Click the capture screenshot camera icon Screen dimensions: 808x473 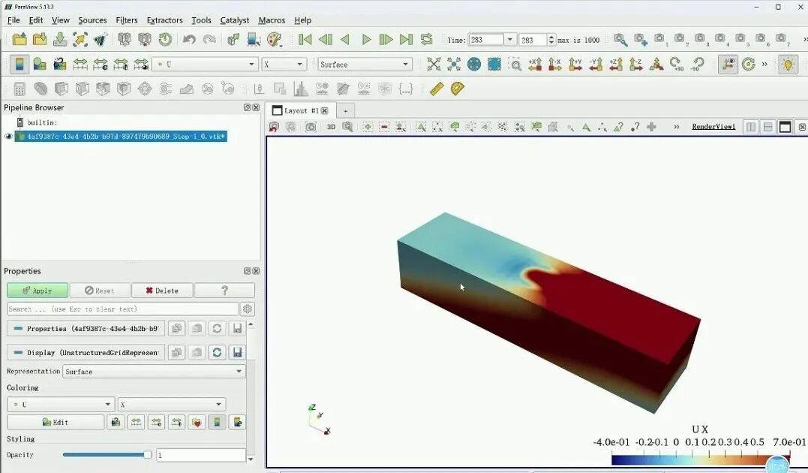(311, 127)
